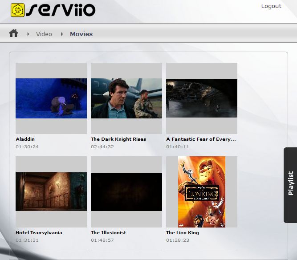Open the Aladdin movie thumbnail
The height and width of the screenshot is (260, 297).
[51, 98]
